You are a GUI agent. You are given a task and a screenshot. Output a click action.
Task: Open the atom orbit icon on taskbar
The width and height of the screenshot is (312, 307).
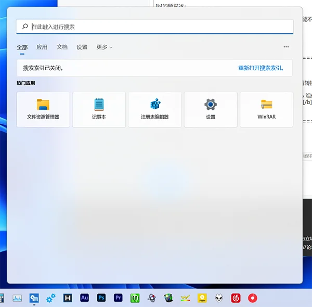coord(152,298)
